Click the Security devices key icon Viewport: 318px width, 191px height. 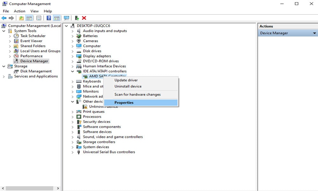(x=79, y=122)
